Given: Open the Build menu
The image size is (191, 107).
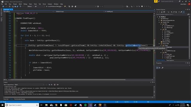Looking at the screenshot, I should [x=20, y=4].
